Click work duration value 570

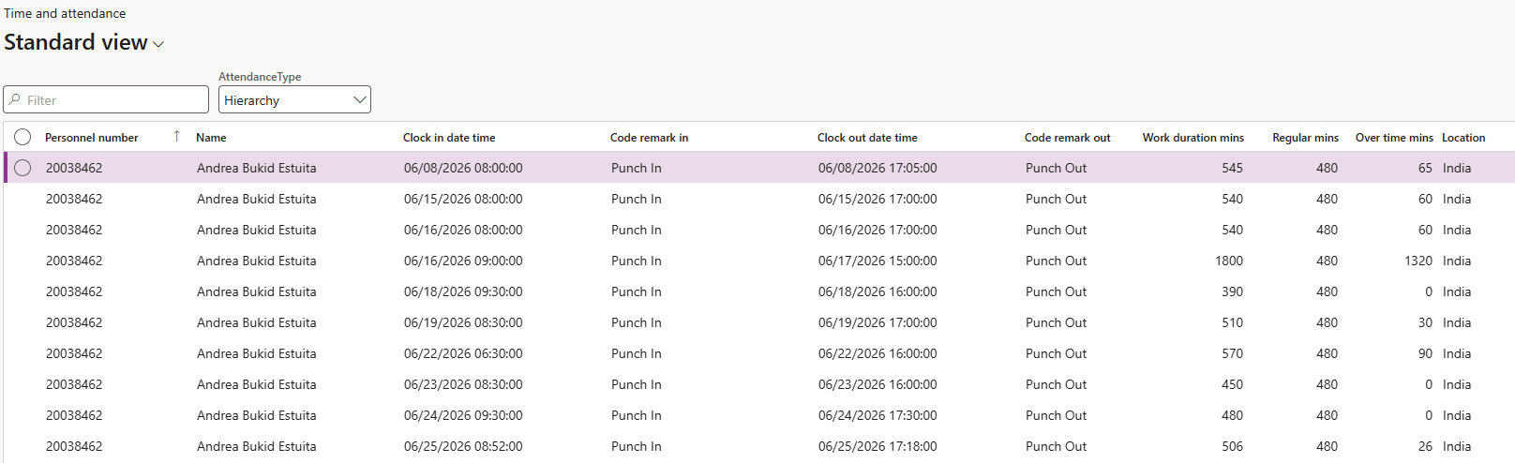point(1232,353)
